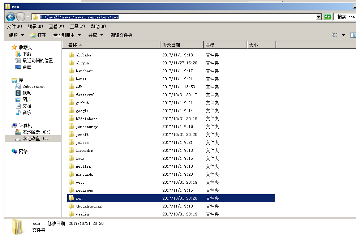
Task: Open the view options dropdown arrow
Action: coord(343,35)
